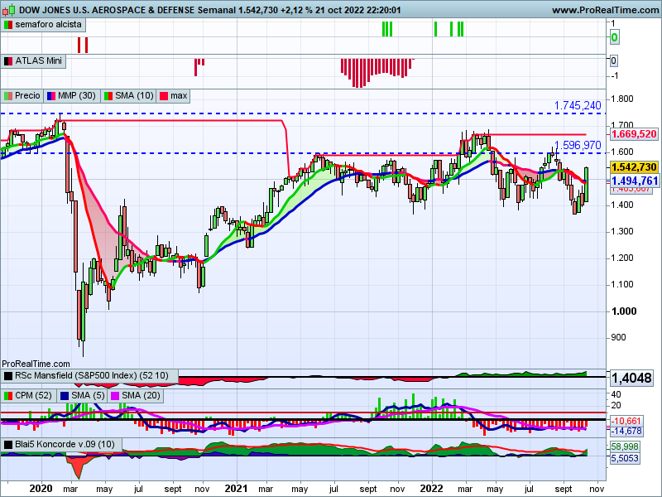
Task: Click the -14,678 CPM SMA value tag
Action: point(626,431)
